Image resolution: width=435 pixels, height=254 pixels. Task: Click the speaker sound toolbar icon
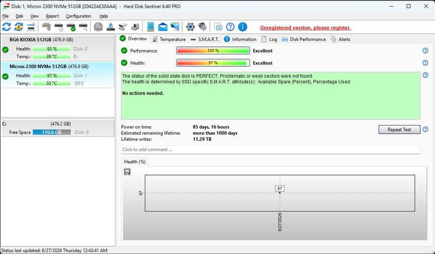tap(203, 27)
